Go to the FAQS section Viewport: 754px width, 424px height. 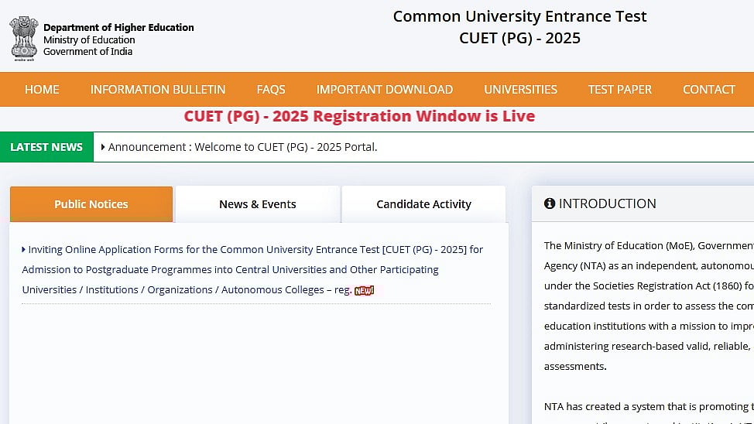coord(271,90)
